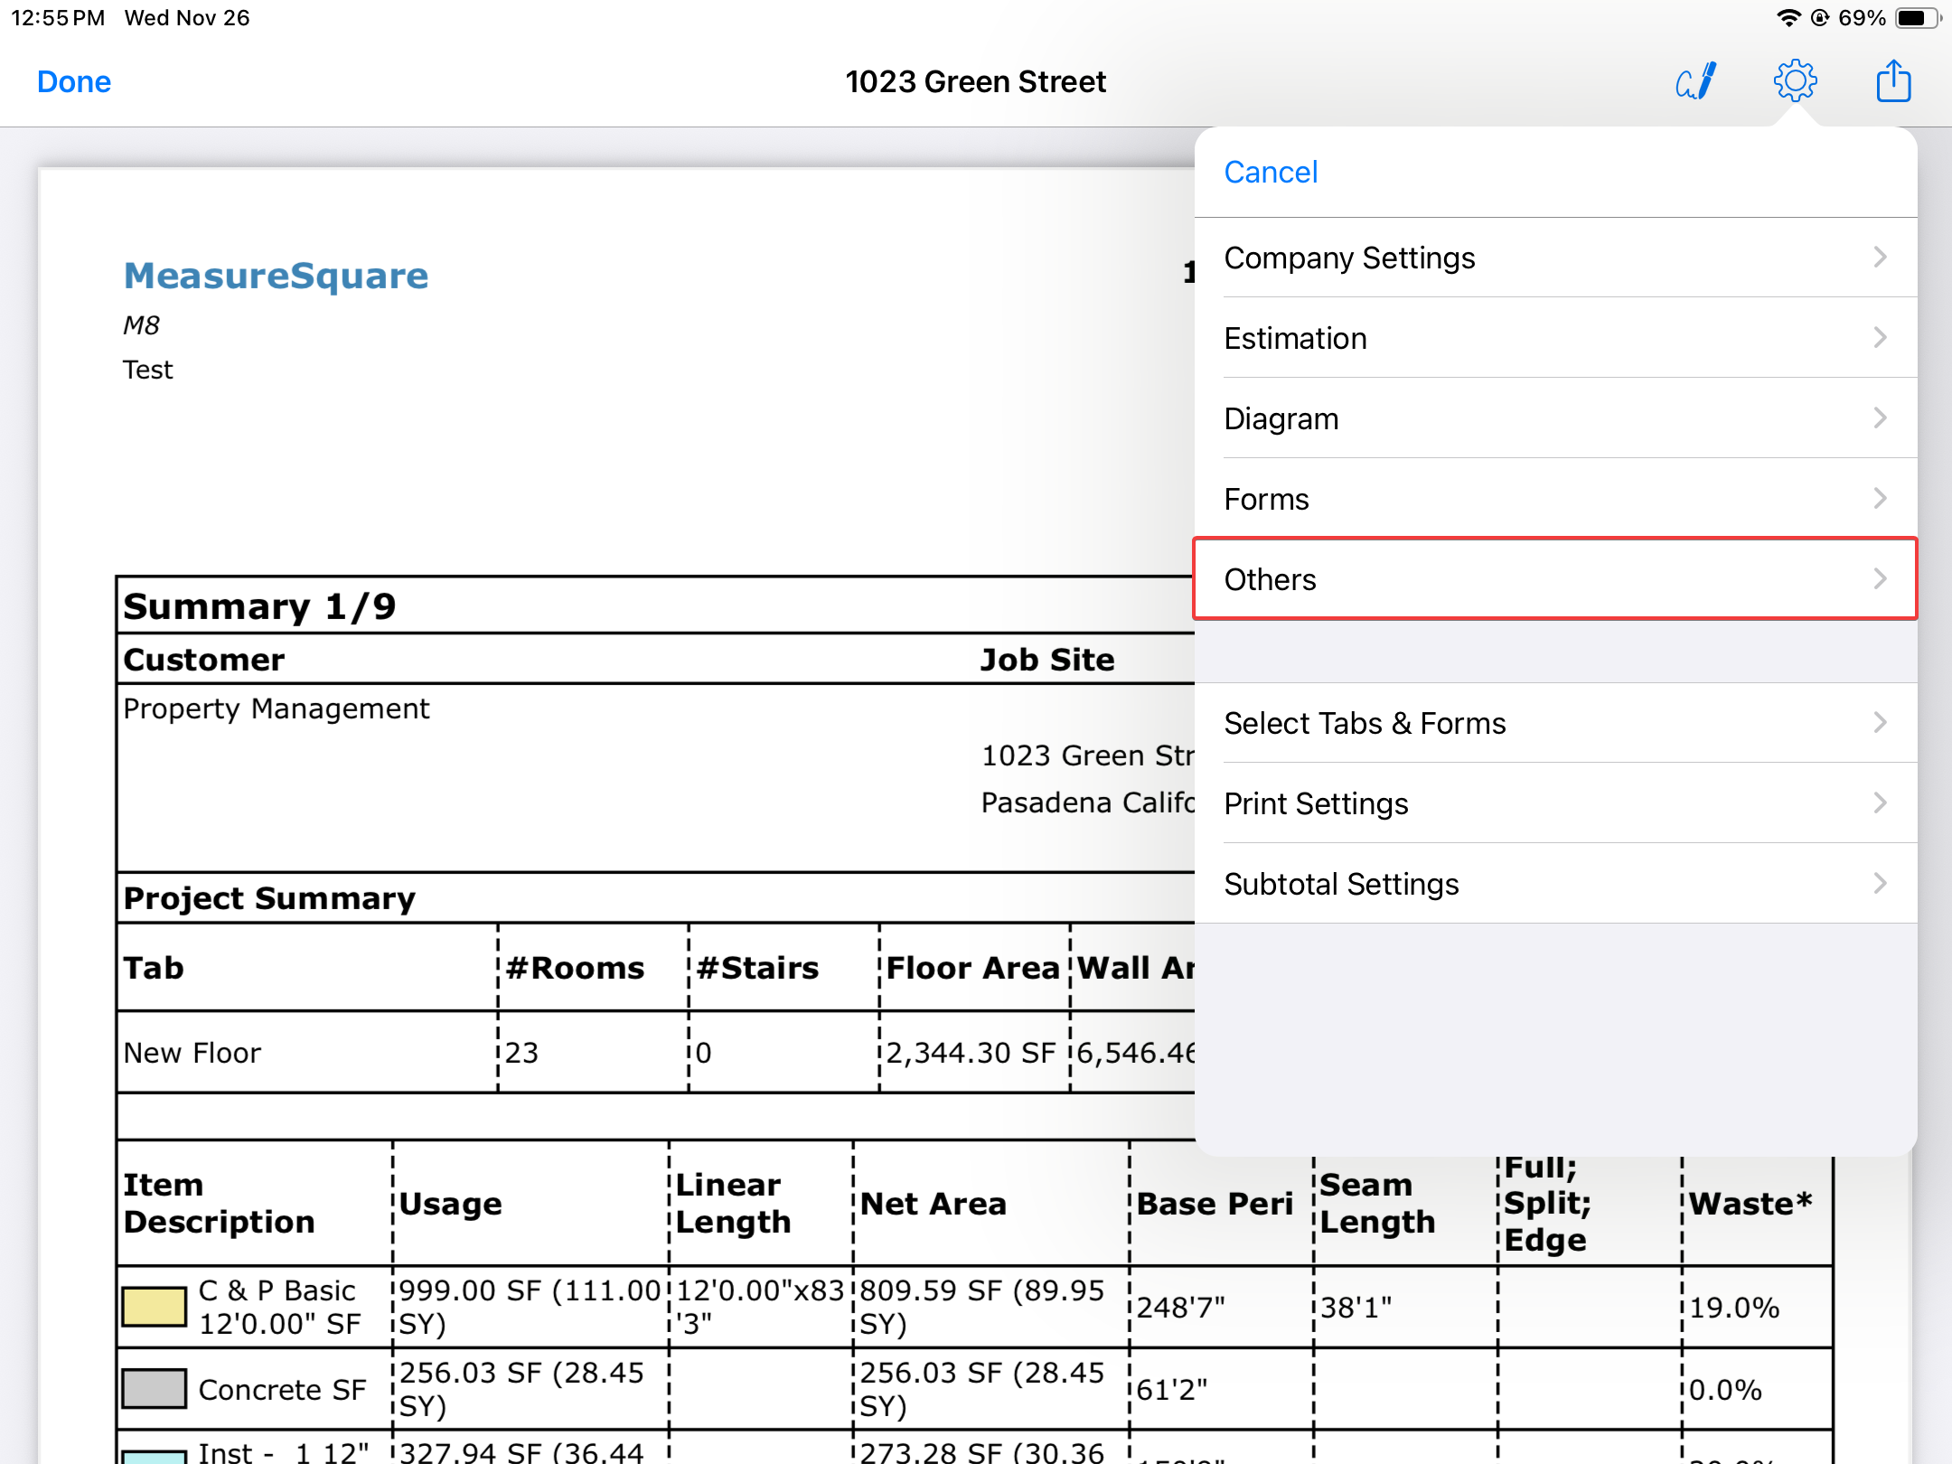
Task: Expand Forms settings chevron
Action: click(1880, 499)
